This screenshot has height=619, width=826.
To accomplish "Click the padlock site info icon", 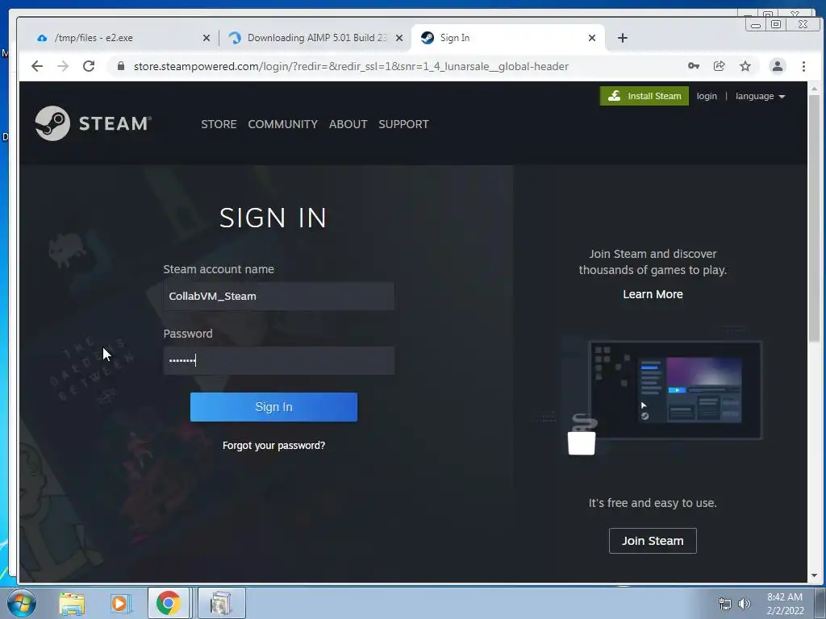I will click(121, 66).
